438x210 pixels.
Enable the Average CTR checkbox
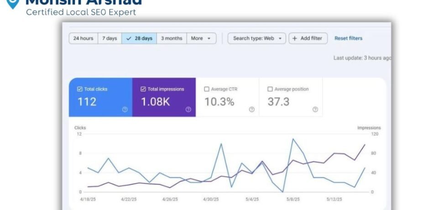[206, 89]
